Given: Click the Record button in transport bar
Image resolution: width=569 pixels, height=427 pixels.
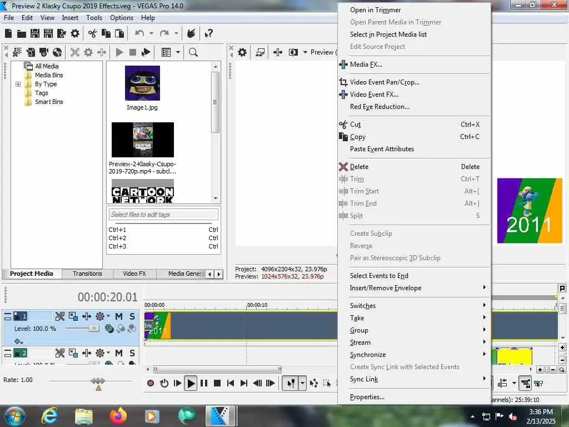Looking at the screenshot, I should click(151, 383).
